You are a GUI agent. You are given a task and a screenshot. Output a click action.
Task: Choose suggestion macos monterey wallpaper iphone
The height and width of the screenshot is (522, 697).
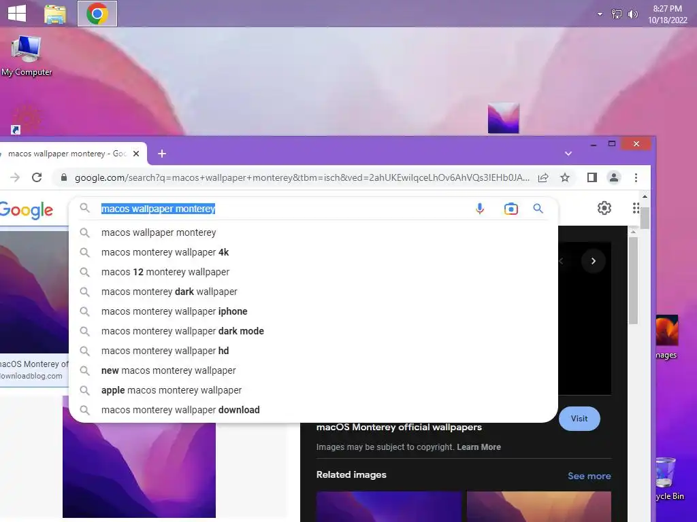(313, 311)
